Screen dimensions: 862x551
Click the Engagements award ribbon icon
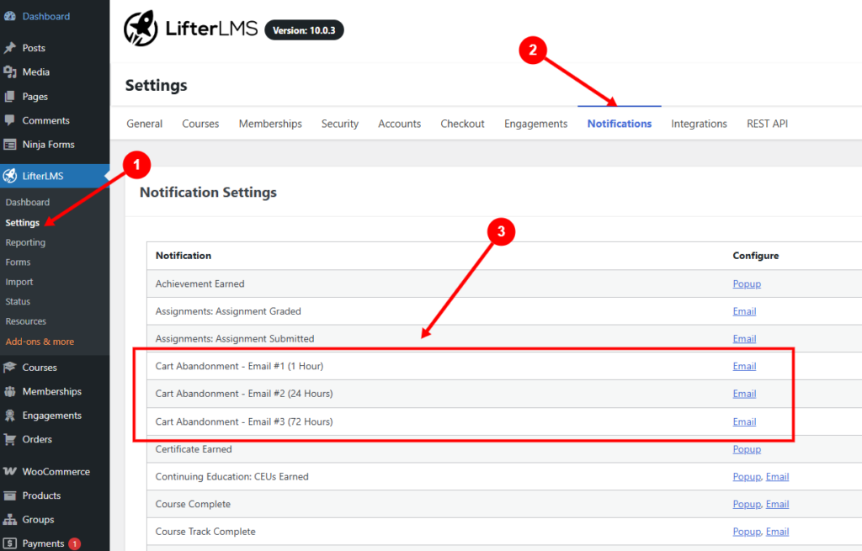pyautogui.click(x=9, y=416)
